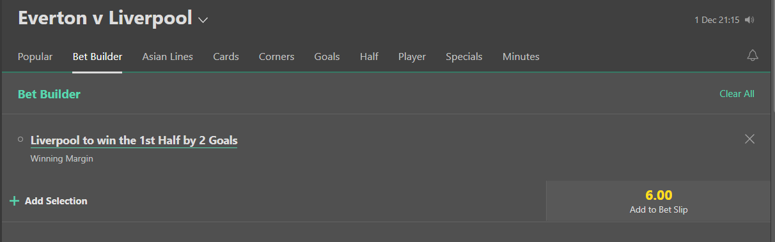Screen dimensions: 775x242
Task: Click the Clear All link
Action: (x=737, y=94)
